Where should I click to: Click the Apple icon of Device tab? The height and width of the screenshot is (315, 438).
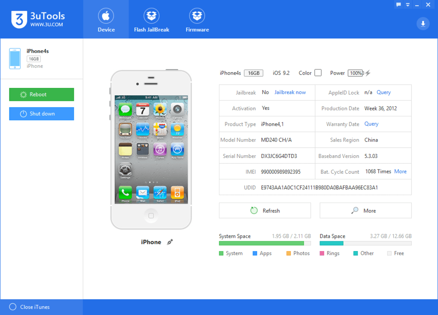[x=106, y=15]
